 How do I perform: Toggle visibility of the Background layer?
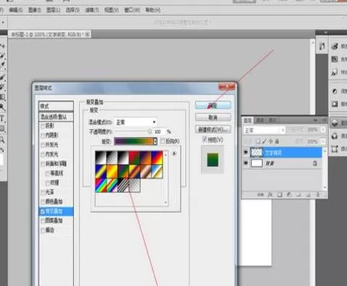[x=246, y=163]
